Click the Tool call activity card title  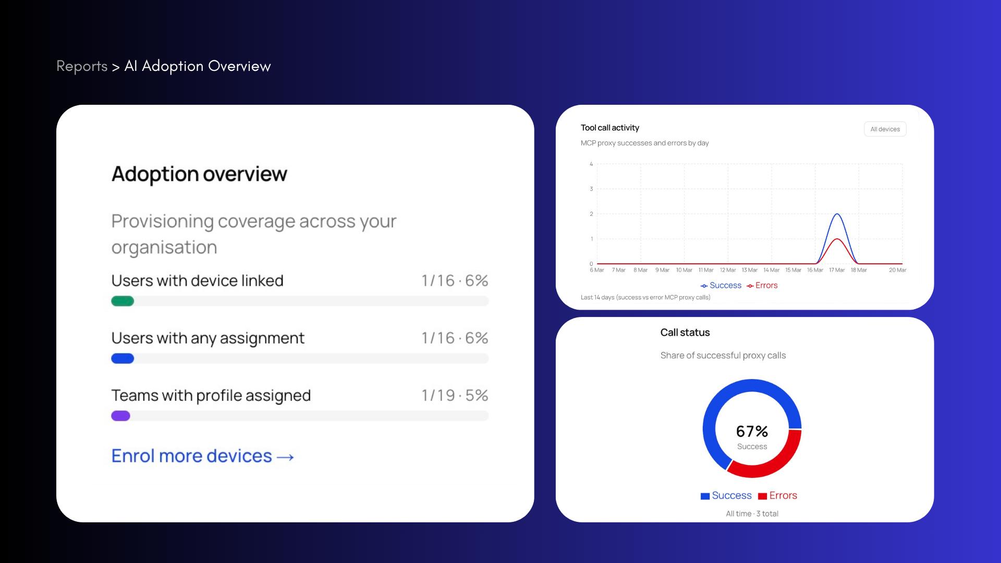pyautogui.click(x=610, y=128)
